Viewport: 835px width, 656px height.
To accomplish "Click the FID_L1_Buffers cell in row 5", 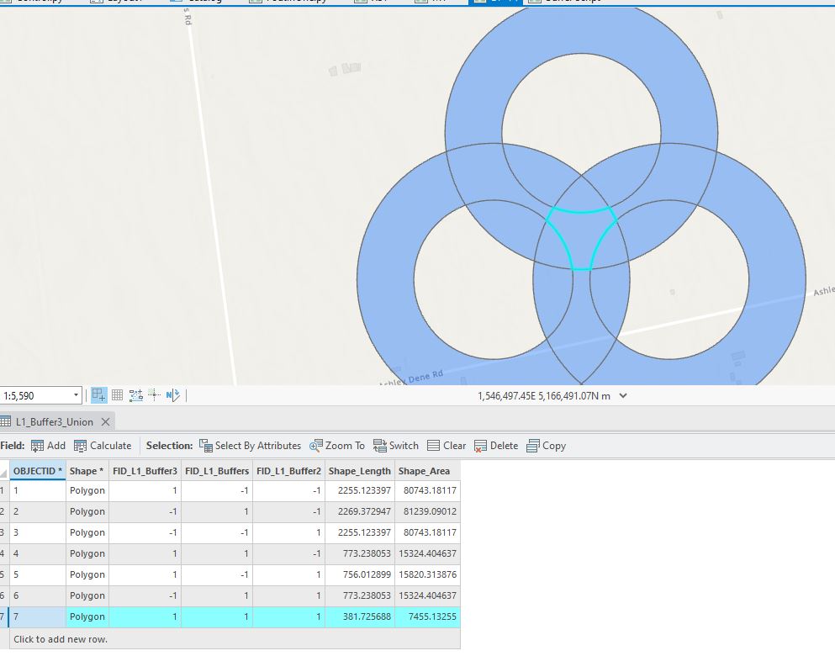I will tap(217, 575).
